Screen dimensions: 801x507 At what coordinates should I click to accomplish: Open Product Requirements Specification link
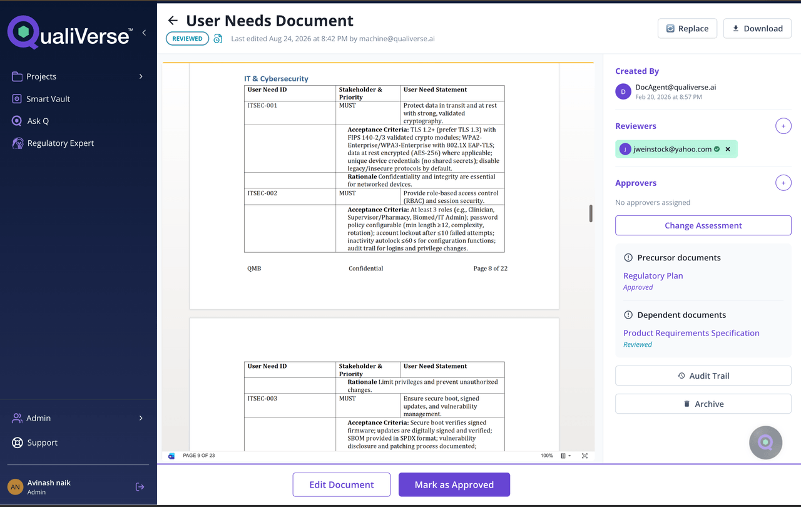[x=691, y=333]
